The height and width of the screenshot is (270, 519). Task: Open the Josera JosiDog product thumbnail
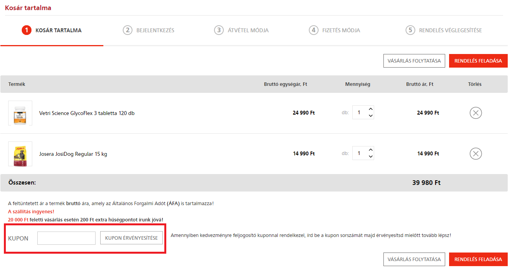click(x=20, y=154)
